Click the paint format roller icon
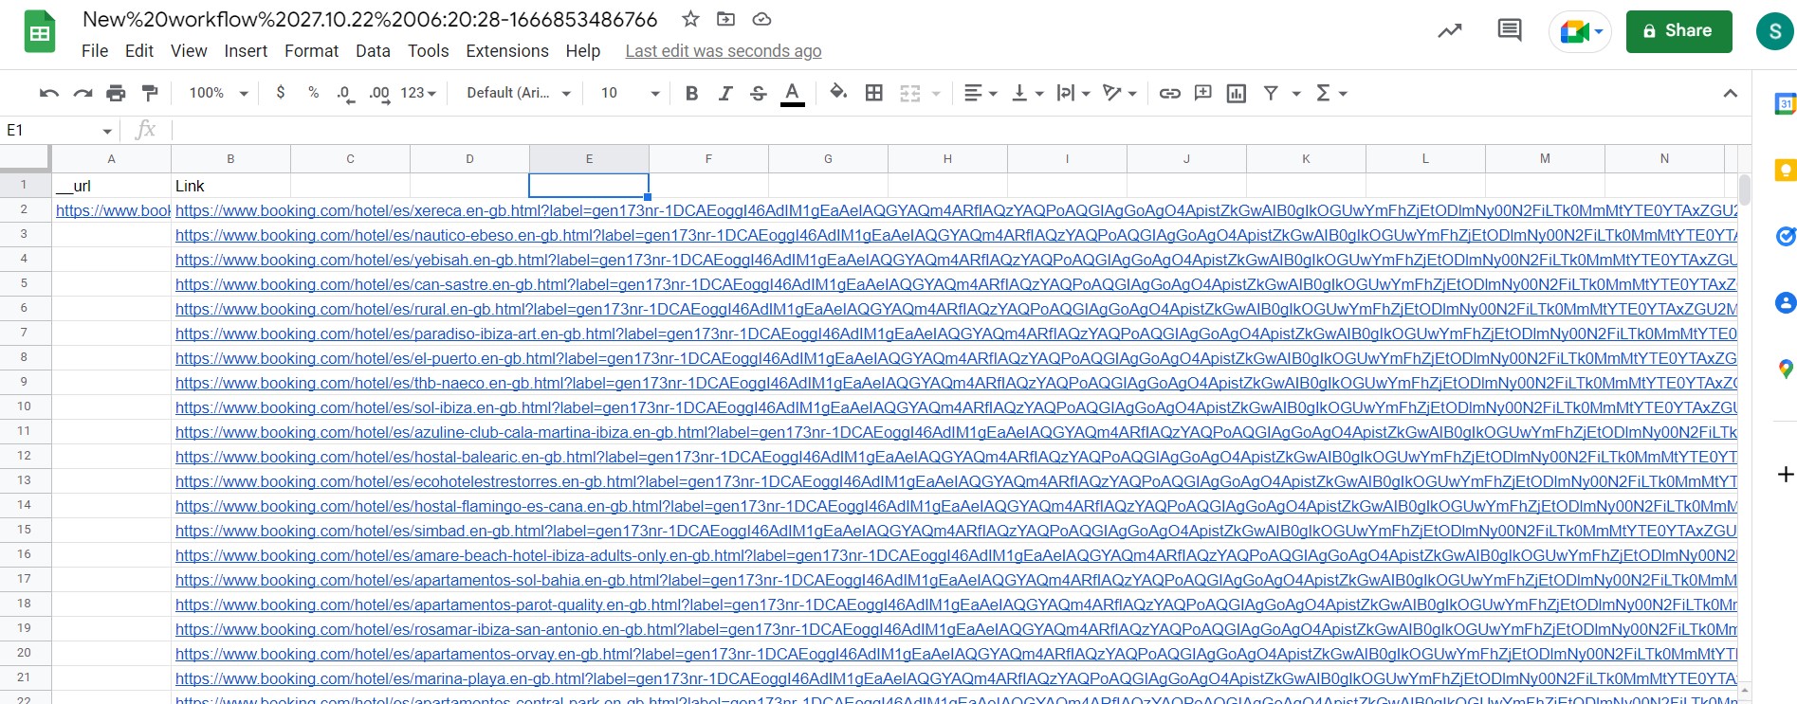1797x704 pixels. point(149,93)
